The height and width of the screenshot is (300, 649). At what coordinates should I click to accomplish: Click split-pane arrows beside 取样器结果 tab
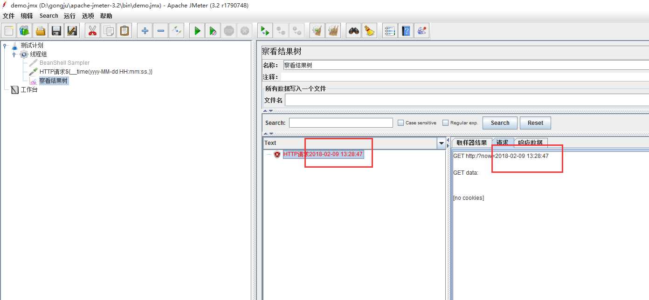click(x=448, y=143)
